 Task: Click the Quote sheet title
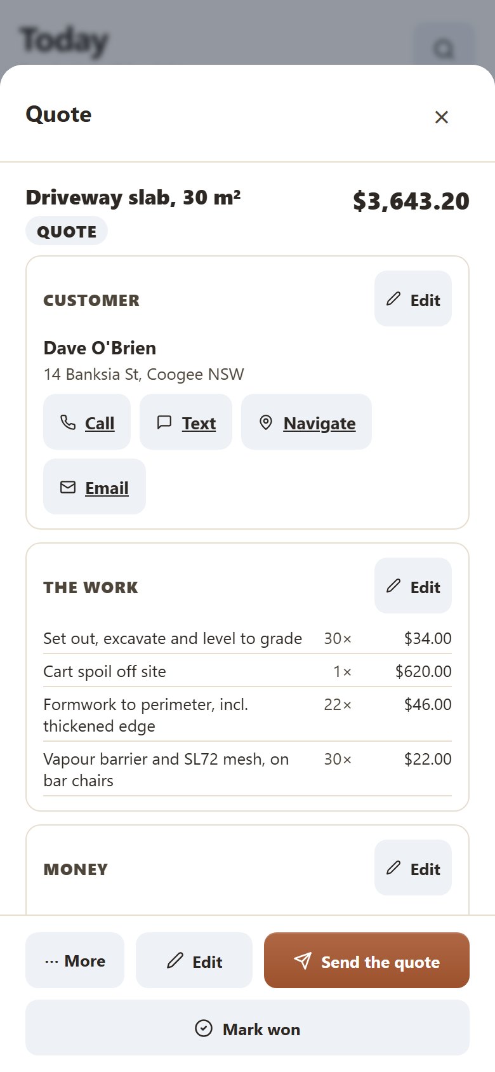tap(58, 114)
